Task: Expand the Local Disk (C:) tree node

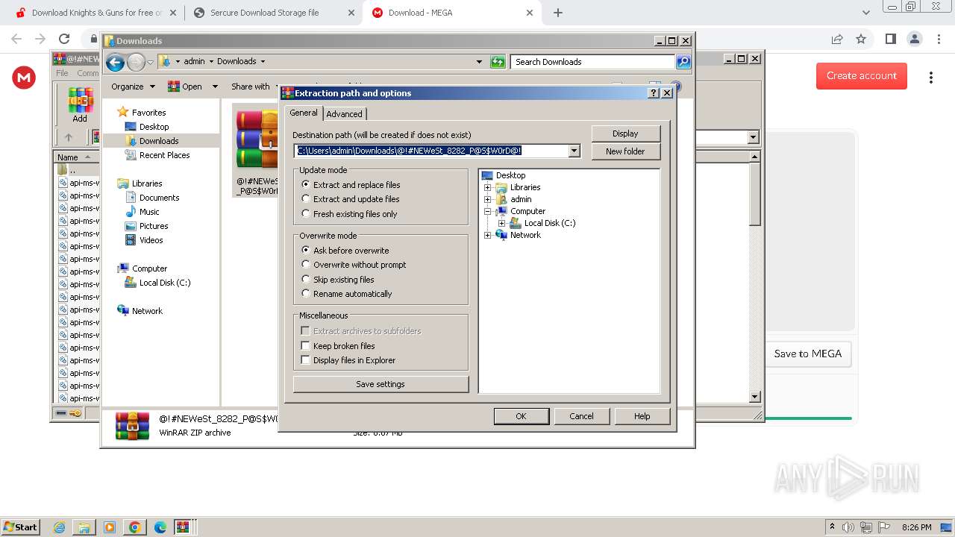Action: (501, 223)
